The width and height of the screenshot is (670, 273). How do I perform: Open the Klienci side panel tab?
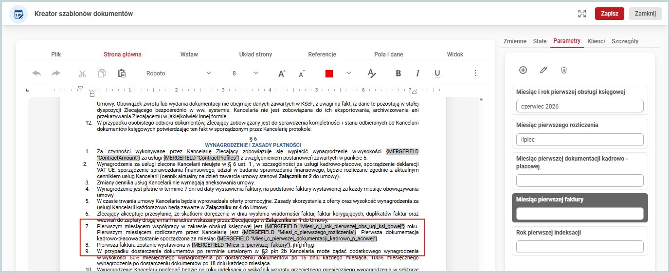pyautogui.click(x=596, y=41)
